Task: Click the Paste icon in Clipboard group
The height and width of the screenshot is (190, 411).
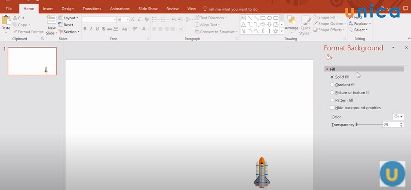Action: (x=6, y=21)
